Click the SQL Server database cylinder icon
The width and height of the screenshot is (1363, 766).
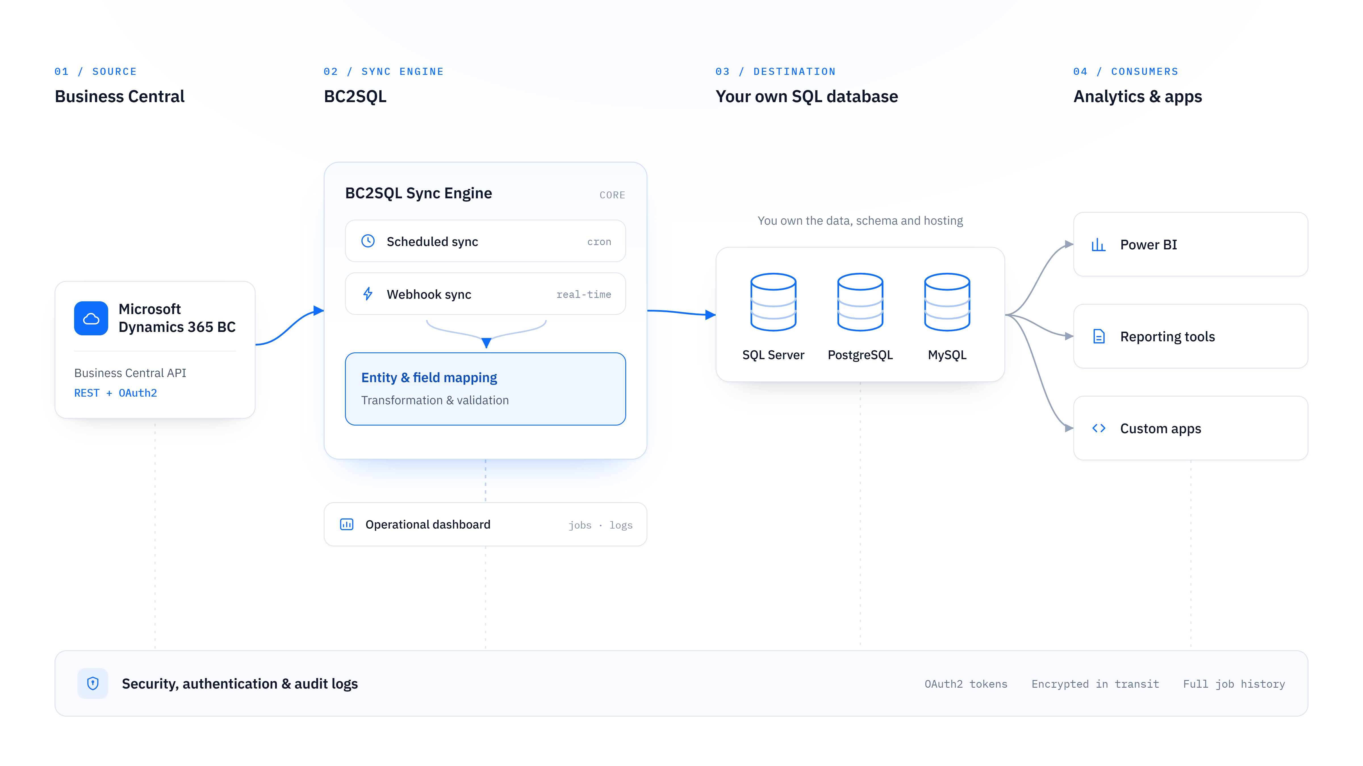click(x=773, y=302)
